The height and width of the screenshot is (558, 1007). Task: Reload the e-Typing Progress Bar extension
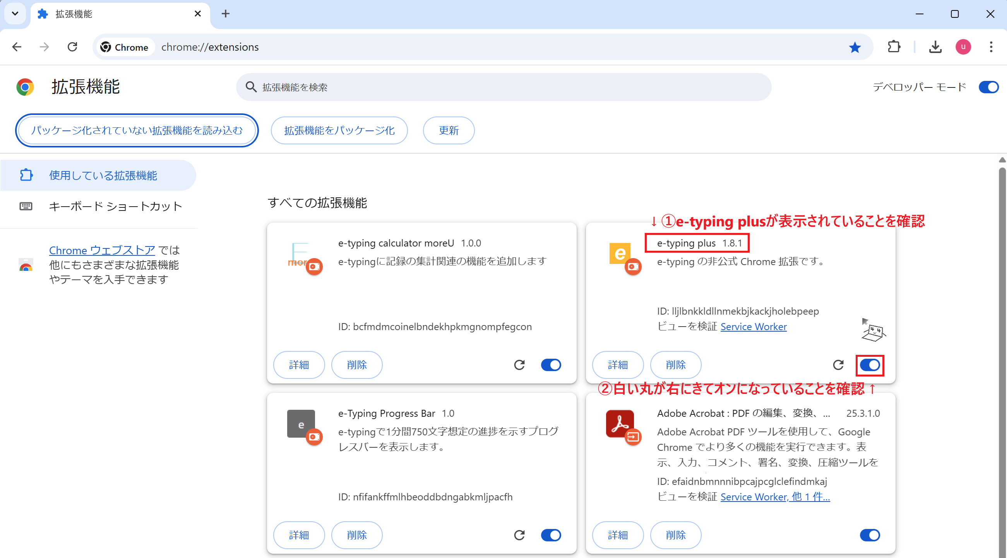pyautogui.click(x=519, y=535)
